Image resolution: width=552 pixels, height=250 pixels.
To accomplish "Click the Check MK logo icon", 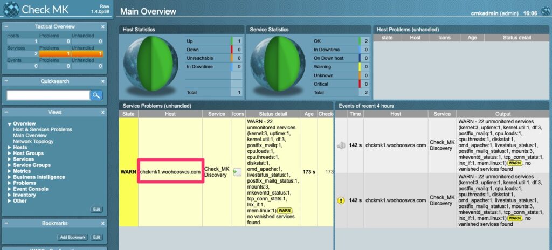I will pos(11,10).
